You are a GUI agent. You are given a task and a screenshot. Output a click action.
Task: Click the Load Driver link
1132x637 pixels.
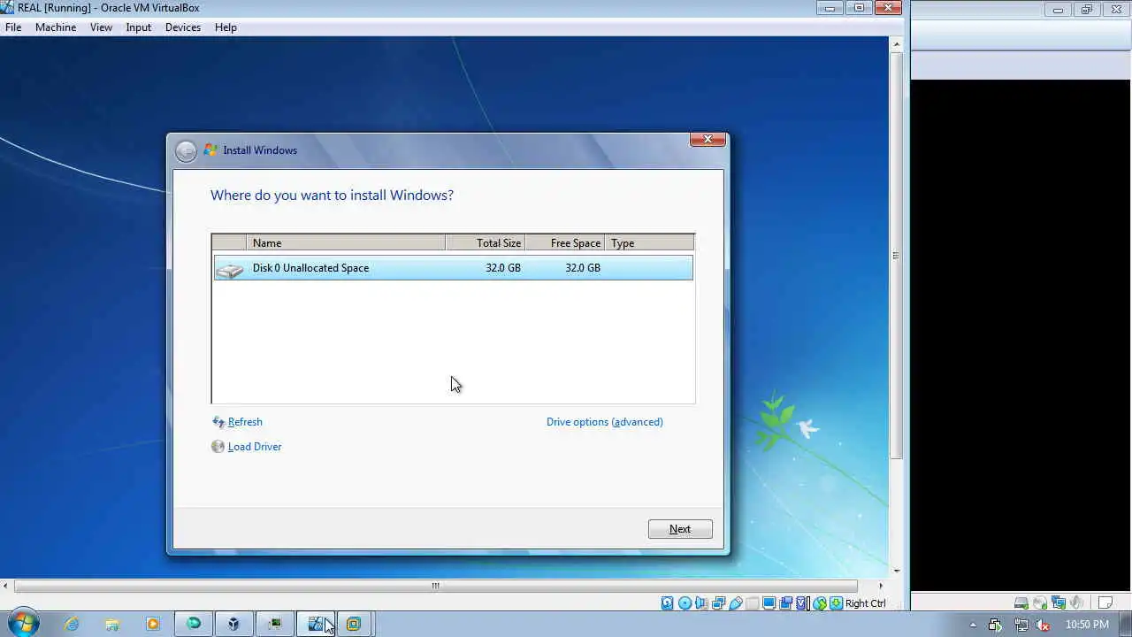255,447
